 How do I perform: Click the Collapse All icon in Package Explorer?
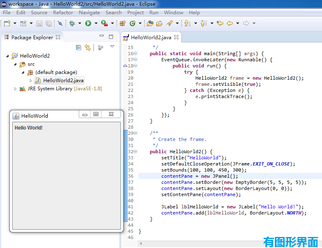tap(78, 47)
